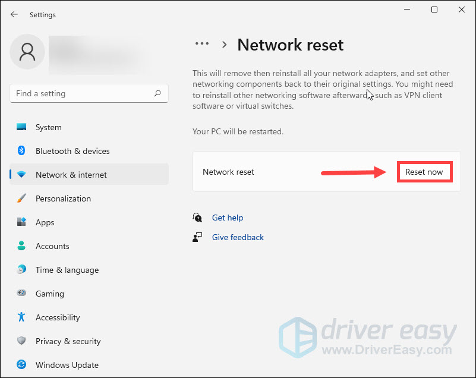476x378 pixels.
Task: Click the Privacy & security shield icon
Action: click(x=22, y=341)
